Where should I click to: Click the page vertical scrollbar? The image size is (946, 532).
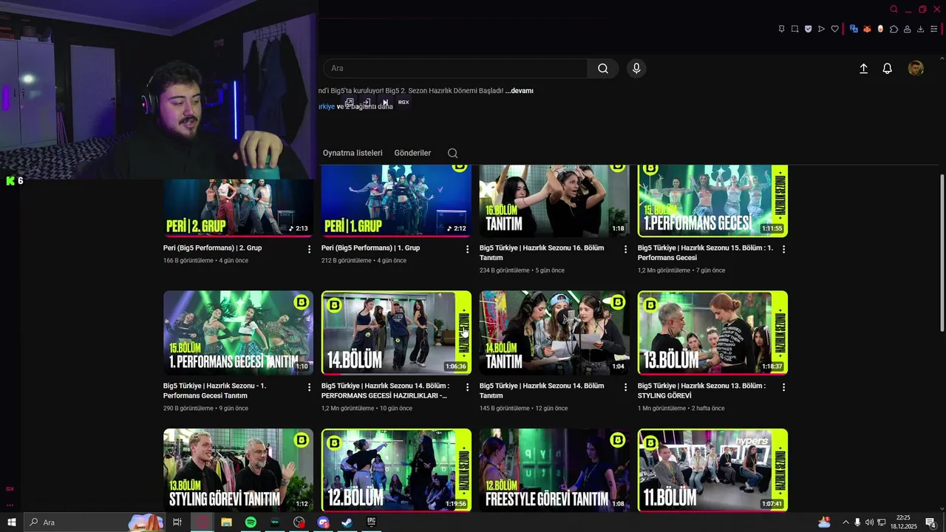point(942,253)
